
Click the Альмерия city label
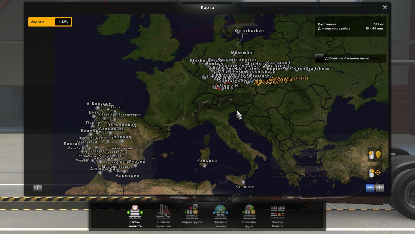pyautogui.click(x=127, y=175)
